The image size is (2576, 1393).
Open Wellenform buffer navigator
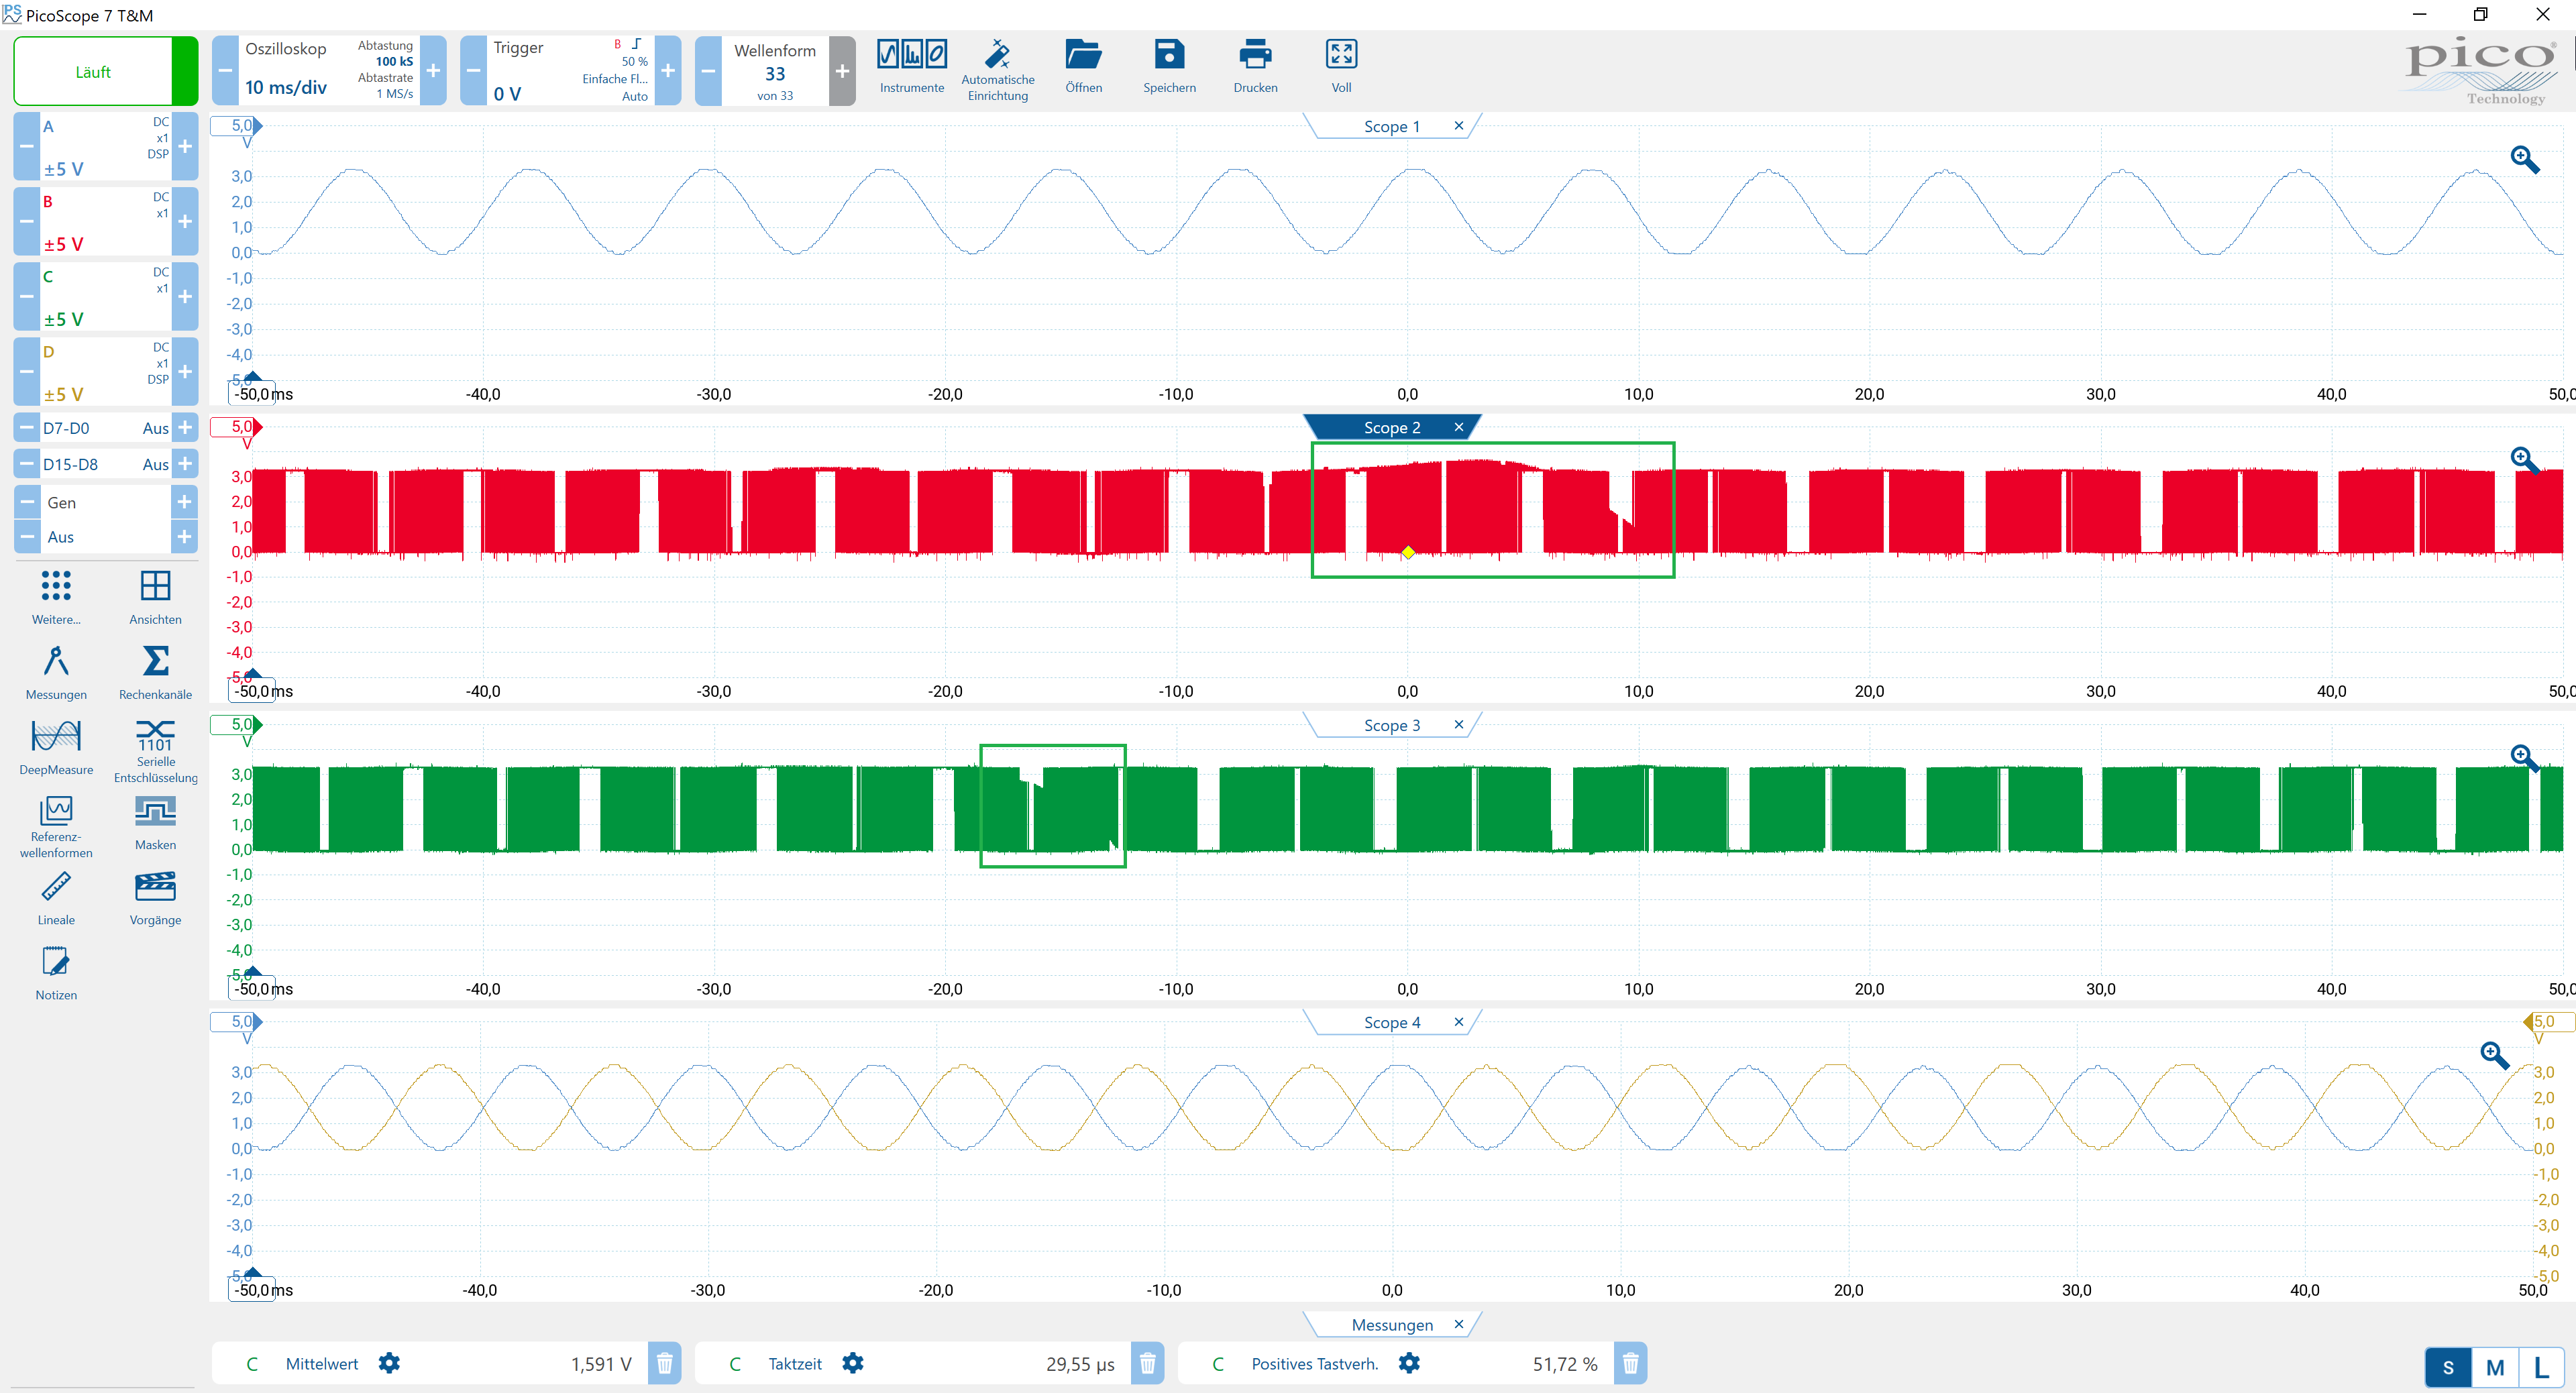click(x=775, y=70)
